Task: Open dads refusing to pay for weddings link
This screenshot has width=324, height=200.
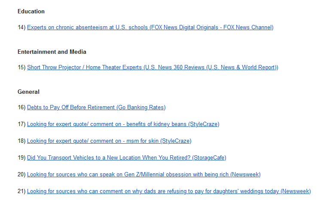Action: click(169, 191)
